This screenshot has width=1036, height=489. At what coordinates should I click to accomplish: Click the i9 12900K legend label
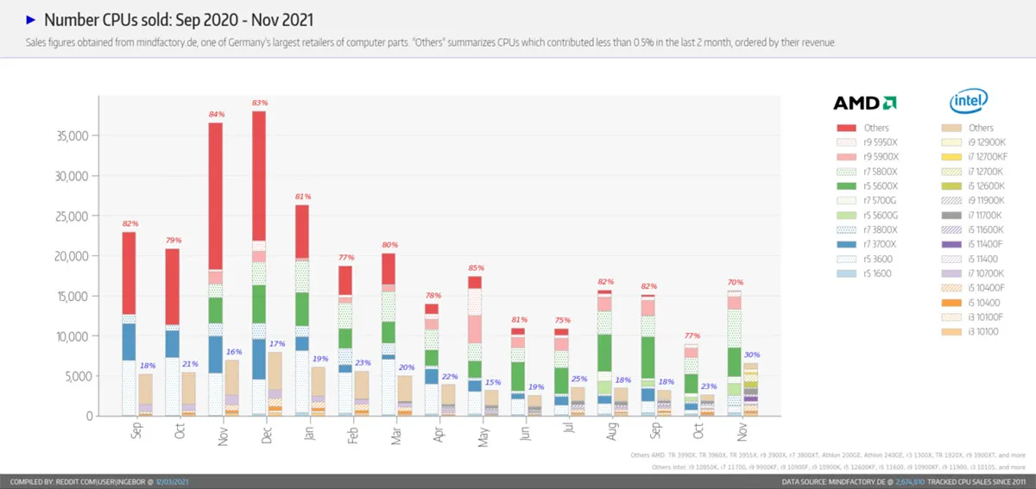pyautogui.click(x=987, y=142)
